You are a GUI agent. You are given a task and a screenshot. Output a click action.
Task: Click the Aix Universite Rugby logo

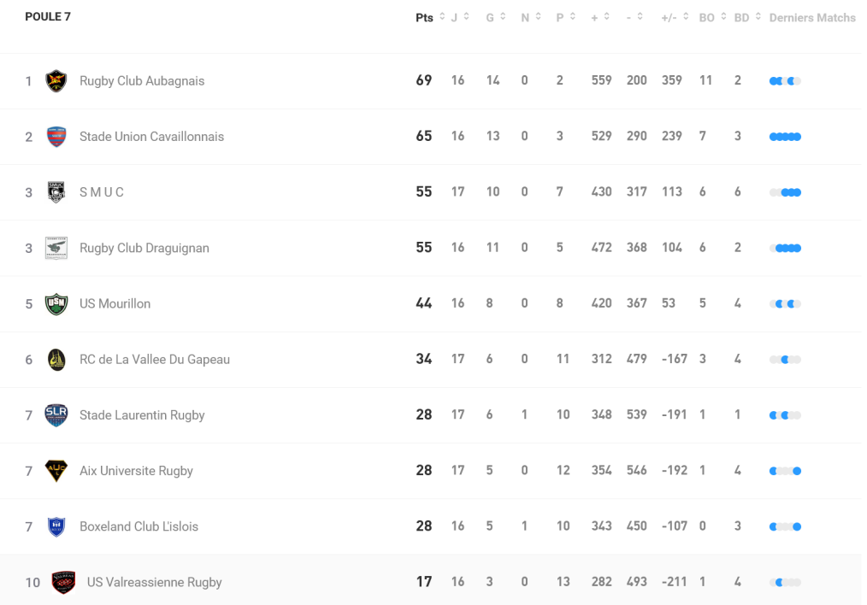click(x=56, y=471)
